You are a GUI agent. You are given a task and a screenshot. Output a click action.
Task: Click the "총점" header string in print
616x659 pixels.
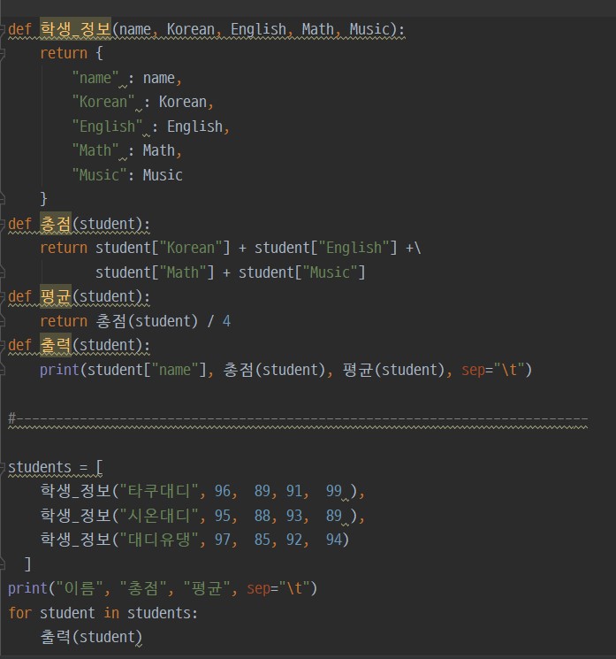[143, 588]
